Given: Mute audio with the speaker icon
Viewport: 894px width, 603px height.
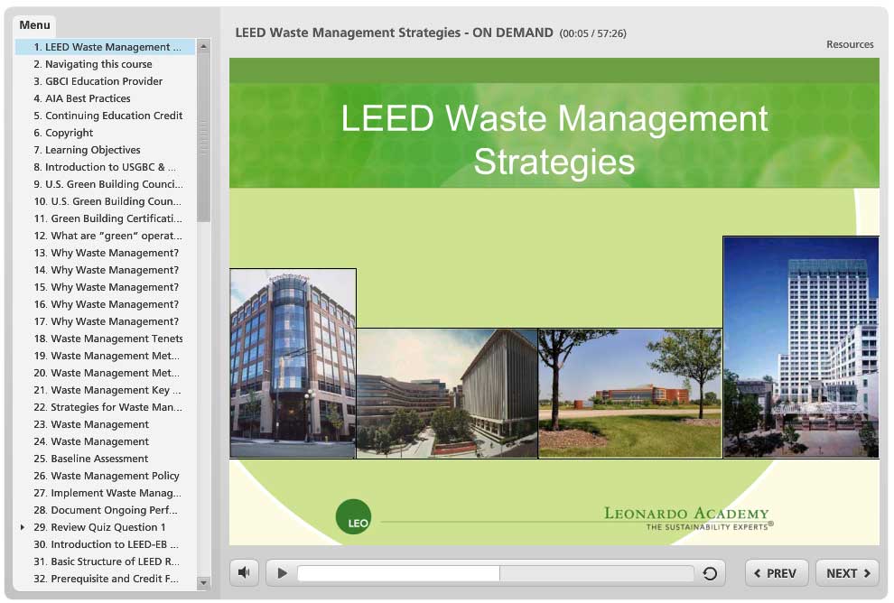Looking at the screenshot, I should (244, 572).
